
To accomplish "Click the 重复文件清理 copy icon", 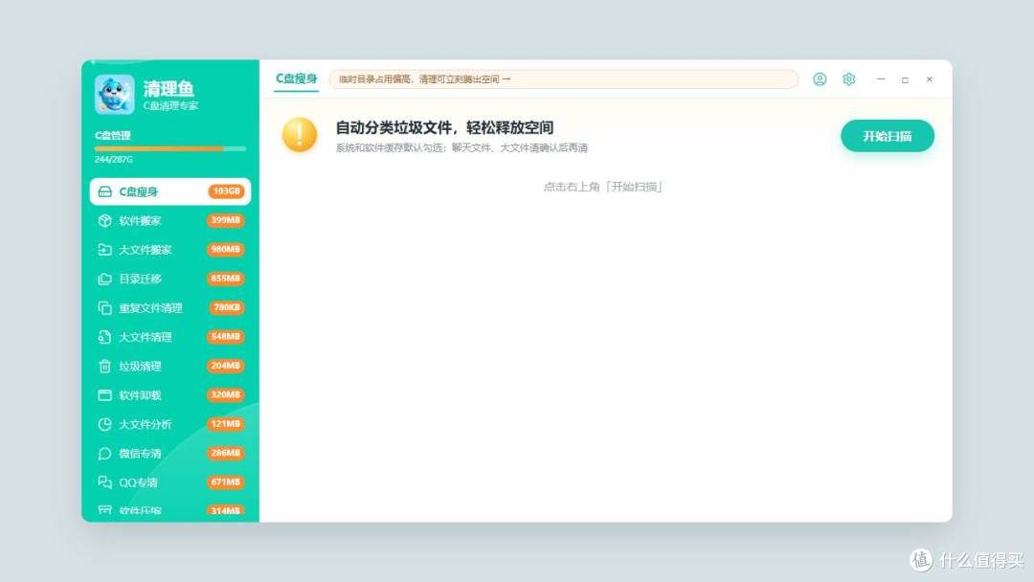I will tap(105, 308).
